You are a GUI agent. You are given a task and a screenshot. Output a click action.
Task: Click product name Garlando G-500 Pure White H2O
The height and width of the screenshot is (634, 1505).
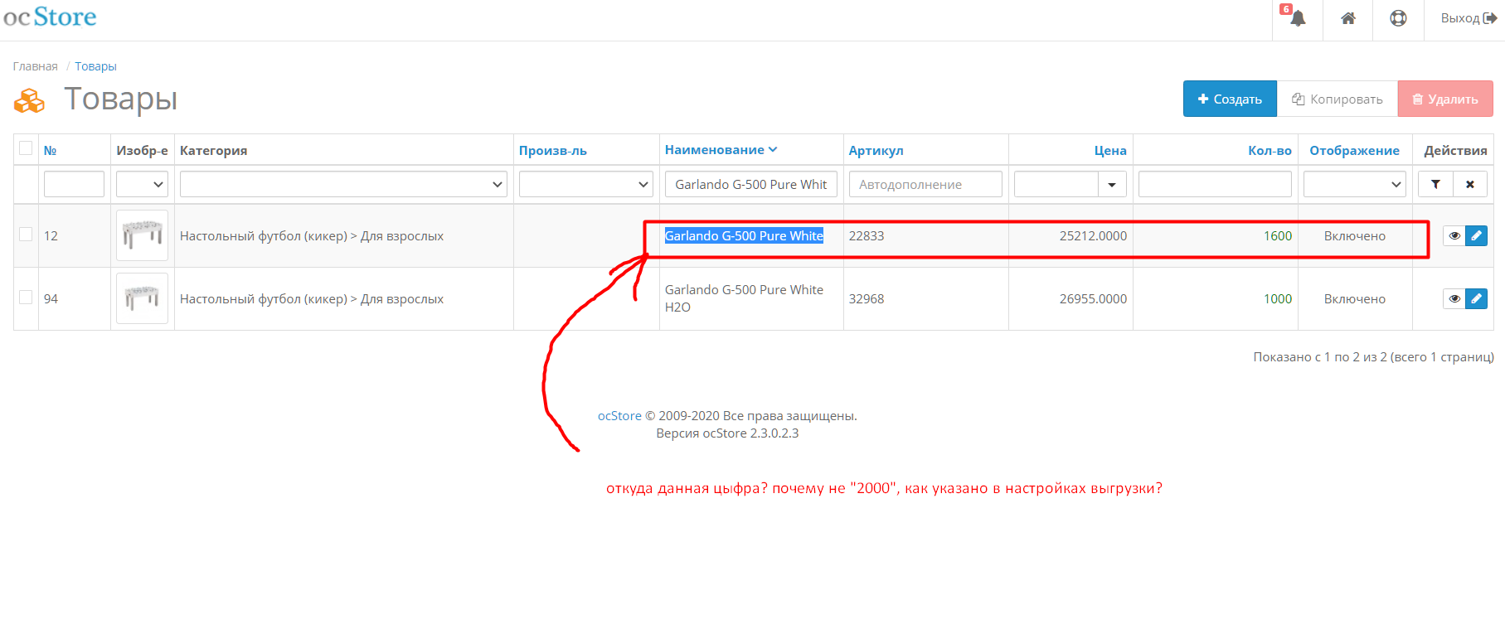click(744, 298)
